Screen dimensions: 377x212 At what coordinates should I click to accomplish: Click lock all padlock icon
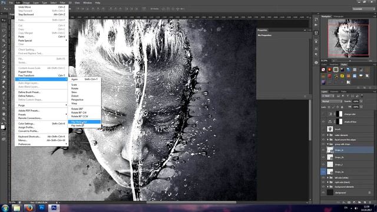coord(342,107)
